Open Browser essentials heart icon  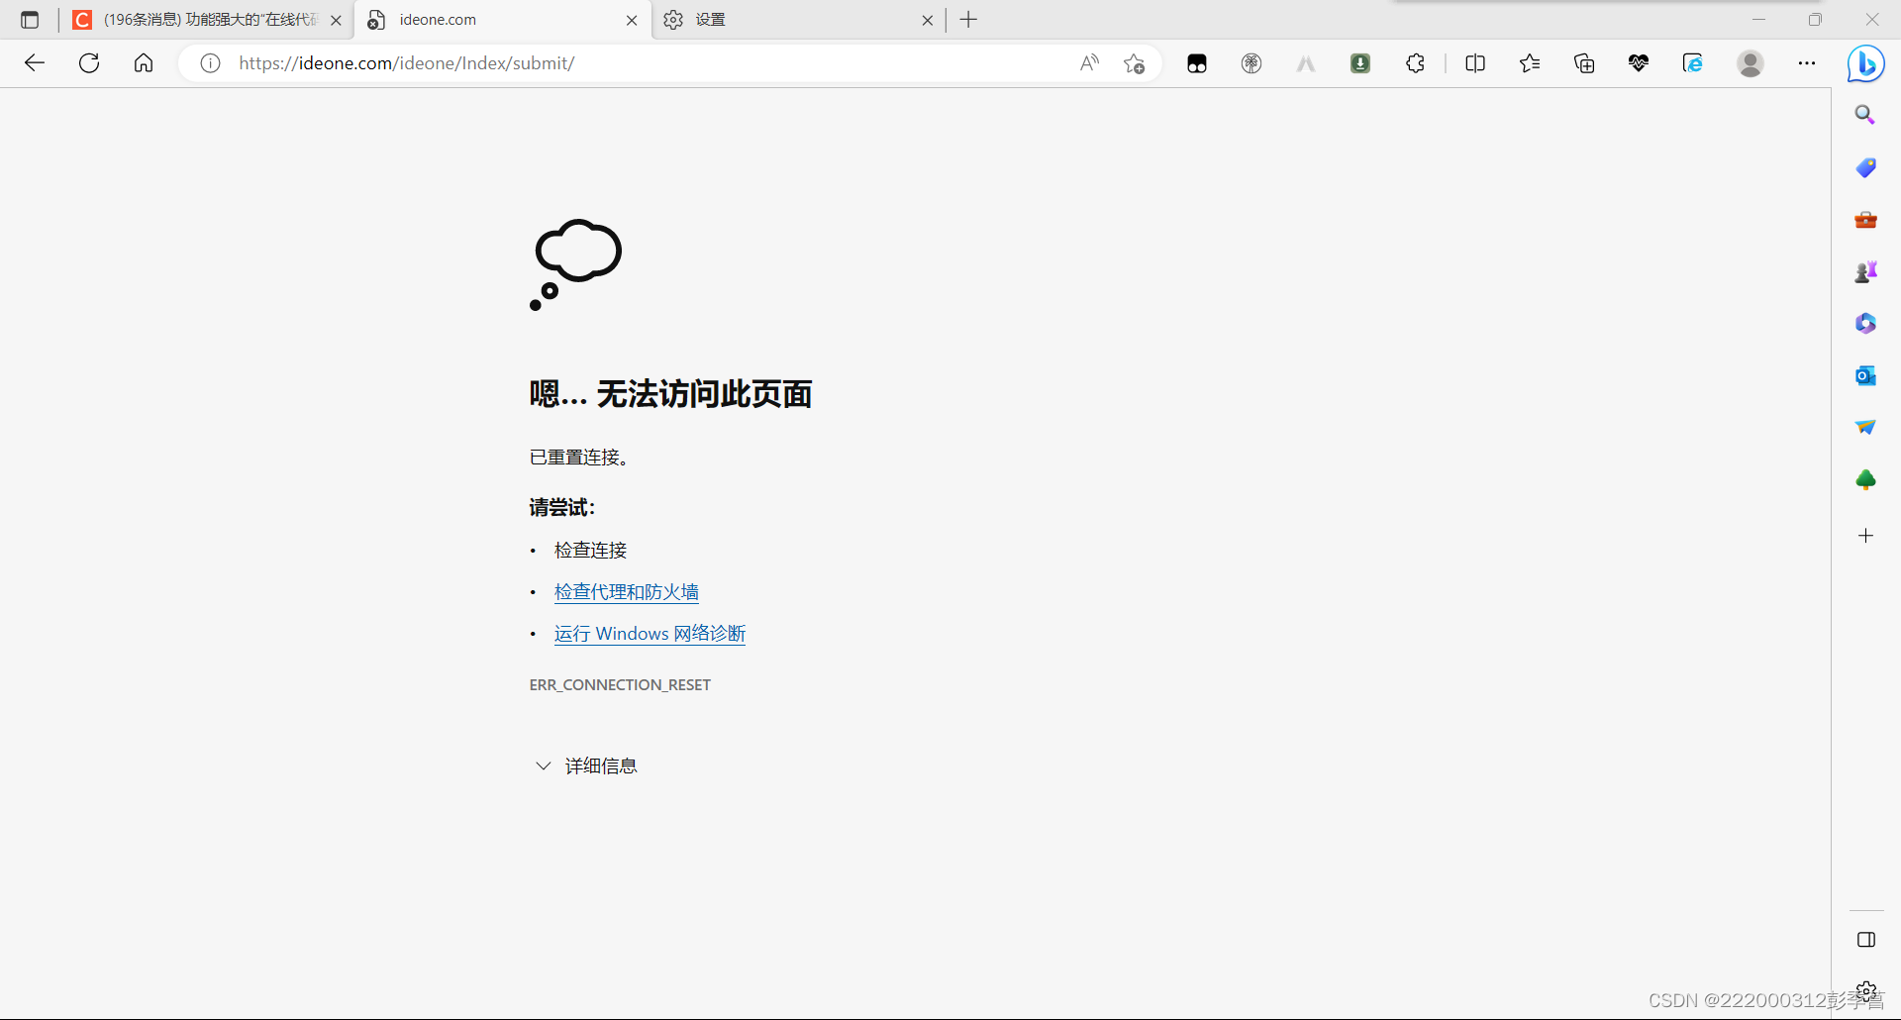(1639, 63)
